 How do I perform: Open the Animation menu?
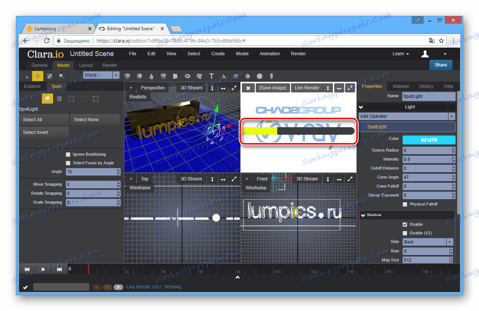coord(269,54)
